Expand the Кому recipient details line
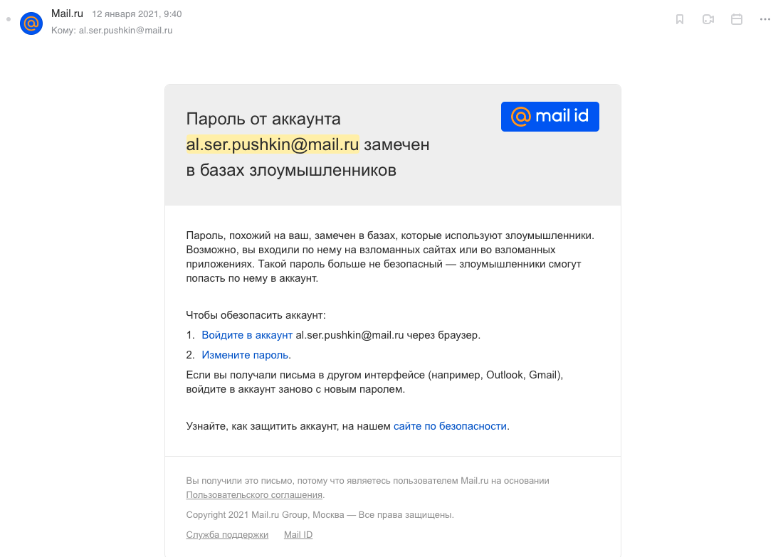Image resolution: width=783 pixels, height=557 pixels. [112, 31]
